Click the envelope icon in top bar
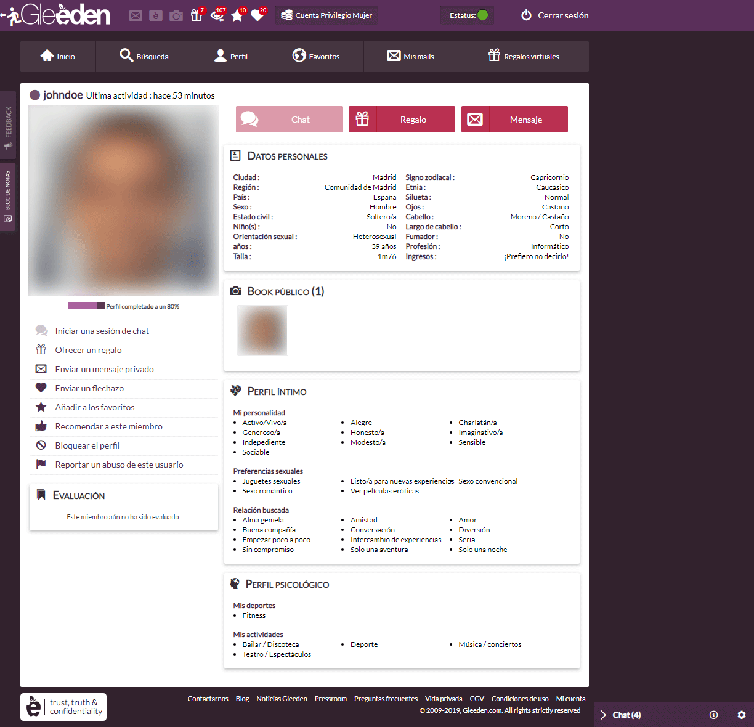 pyautogui.click(x=136, y=16)
